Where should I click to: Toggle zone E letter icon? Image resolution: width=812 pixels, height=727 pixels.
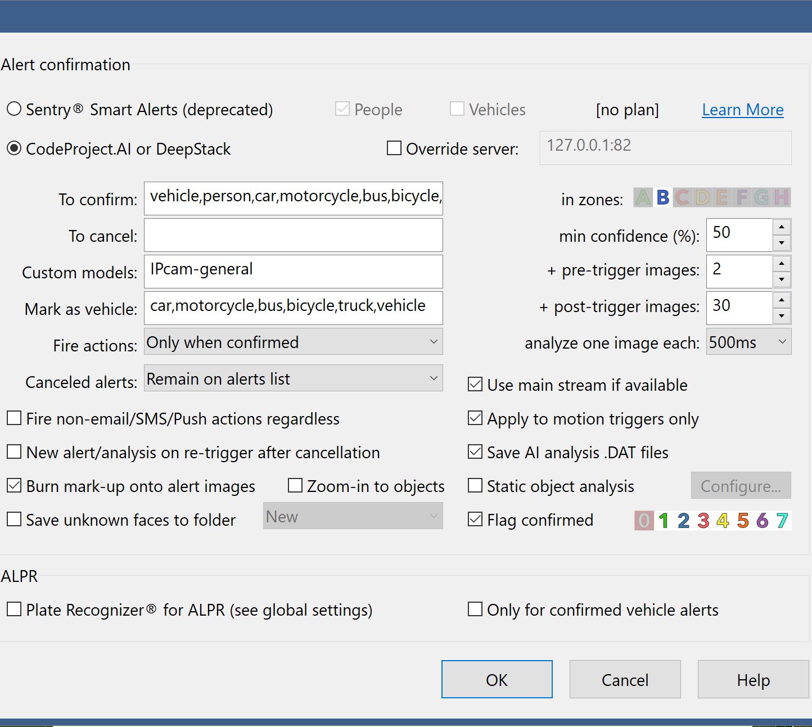(x=722, y=198)
